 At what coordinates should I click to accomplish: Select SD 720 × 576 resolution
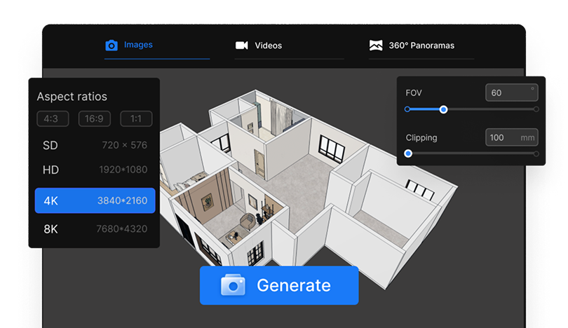pyautogui.click(x=95, y=146)
